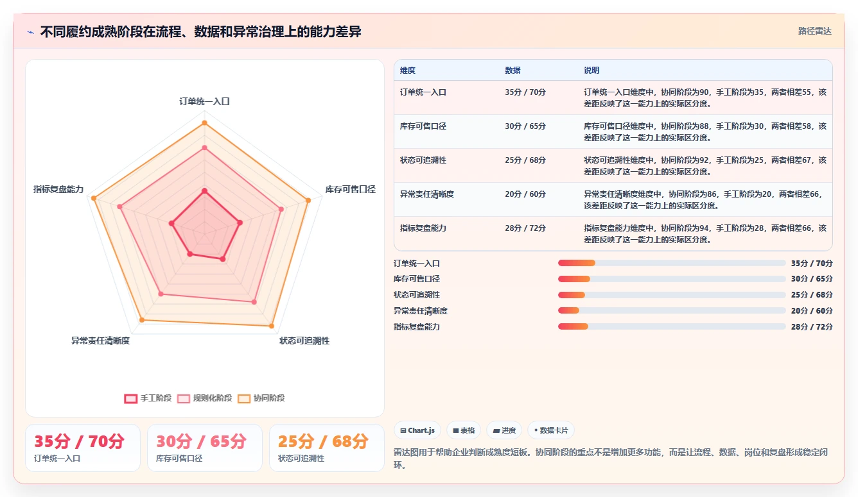Click the 异常责任清晰度 radar axis label
The width and height of the screenshot is (858, 497).
101,341
